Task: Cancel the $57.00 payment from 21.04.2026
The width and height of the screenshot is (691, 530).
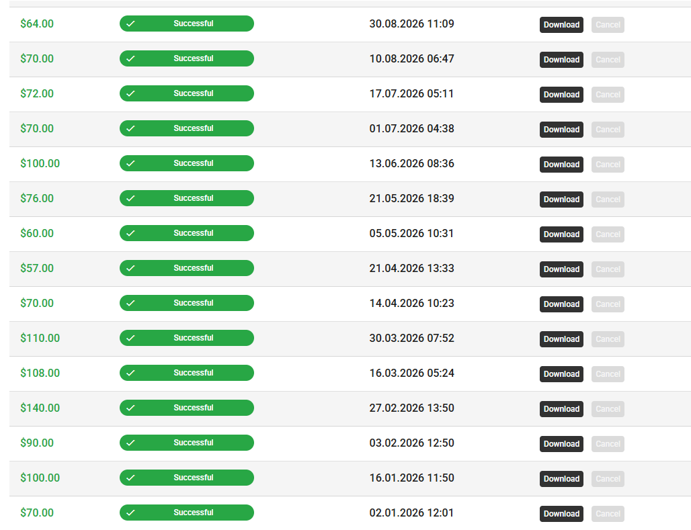Action: tap(608, 269)
